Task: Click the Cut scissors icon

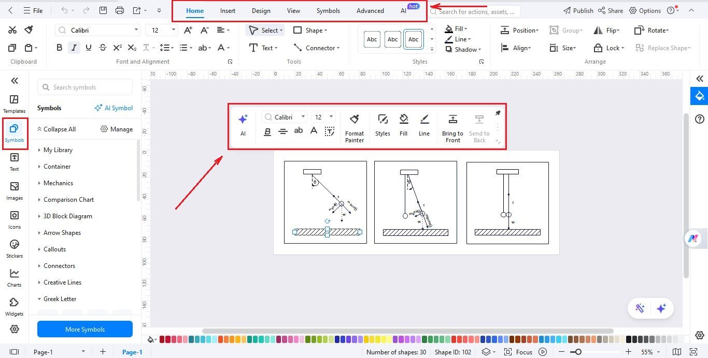Action: tap(12, 30)
